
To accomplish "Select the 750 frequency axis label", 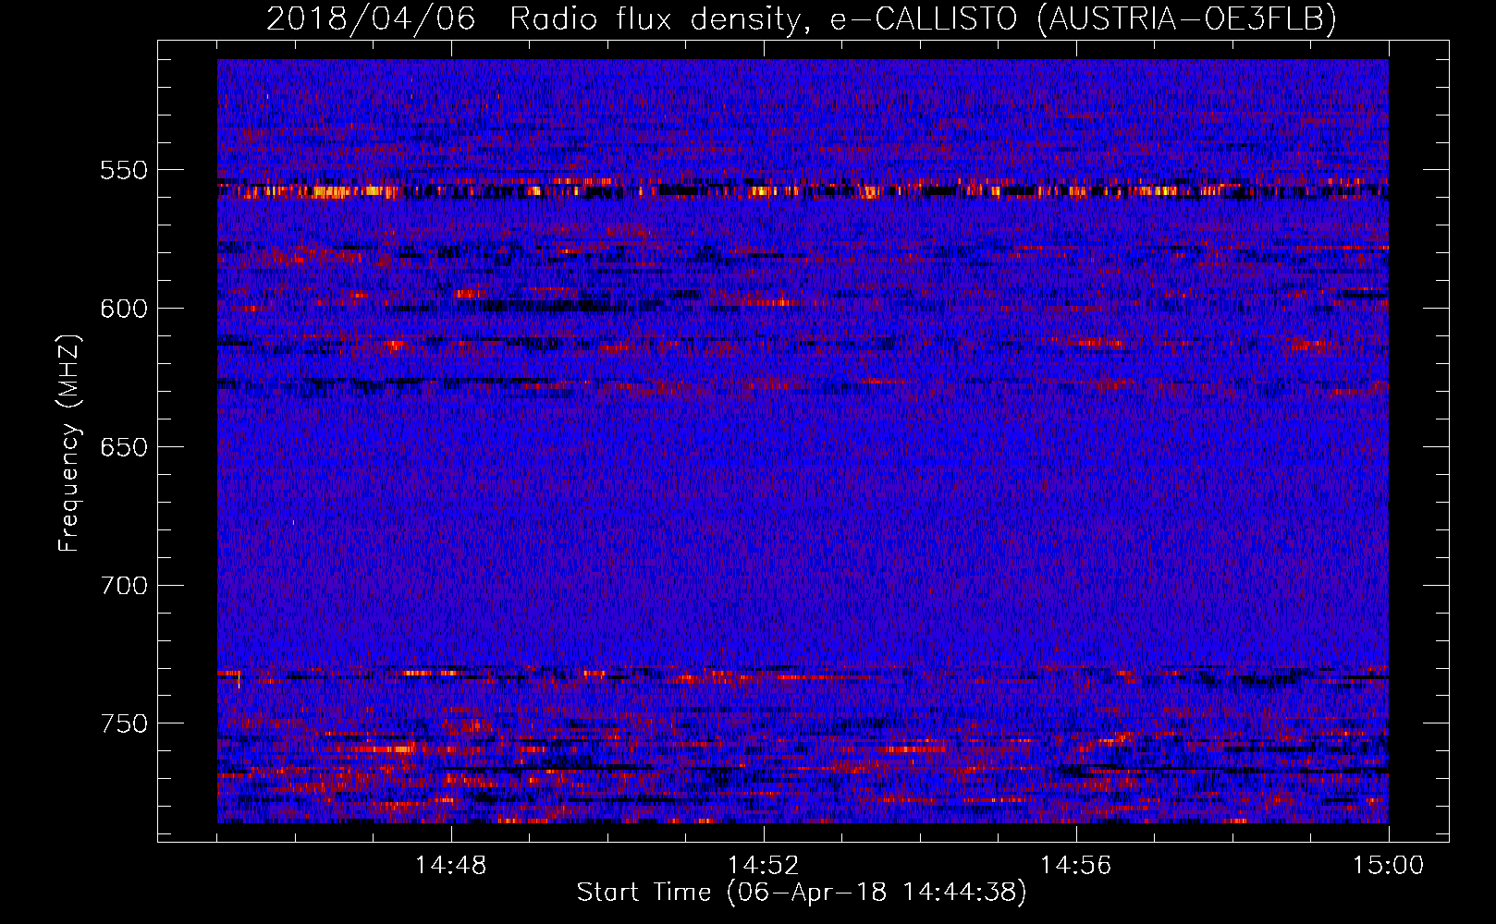I will [124, 723].
